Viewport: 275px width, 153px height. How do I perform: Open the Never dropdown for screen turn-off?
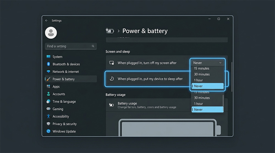click(x=207, y=63)
